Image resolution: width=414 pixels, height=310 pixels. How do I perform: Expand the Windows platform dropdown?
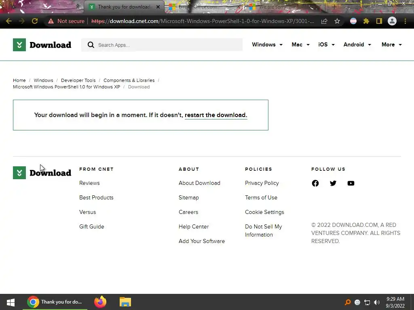coord(267,44)
